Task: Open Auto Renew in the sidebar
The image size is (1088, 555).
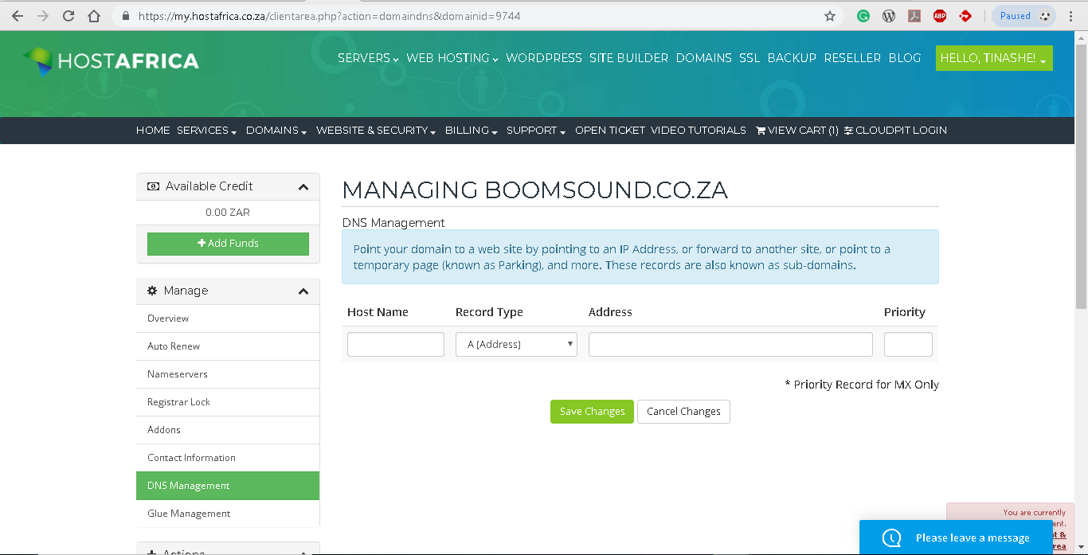Action: coord(228,346)
